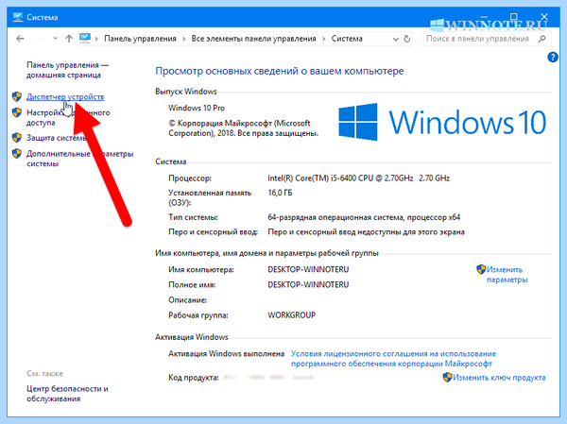Click Перо и сенсорный ввод недоступны text

click(366, 232)
